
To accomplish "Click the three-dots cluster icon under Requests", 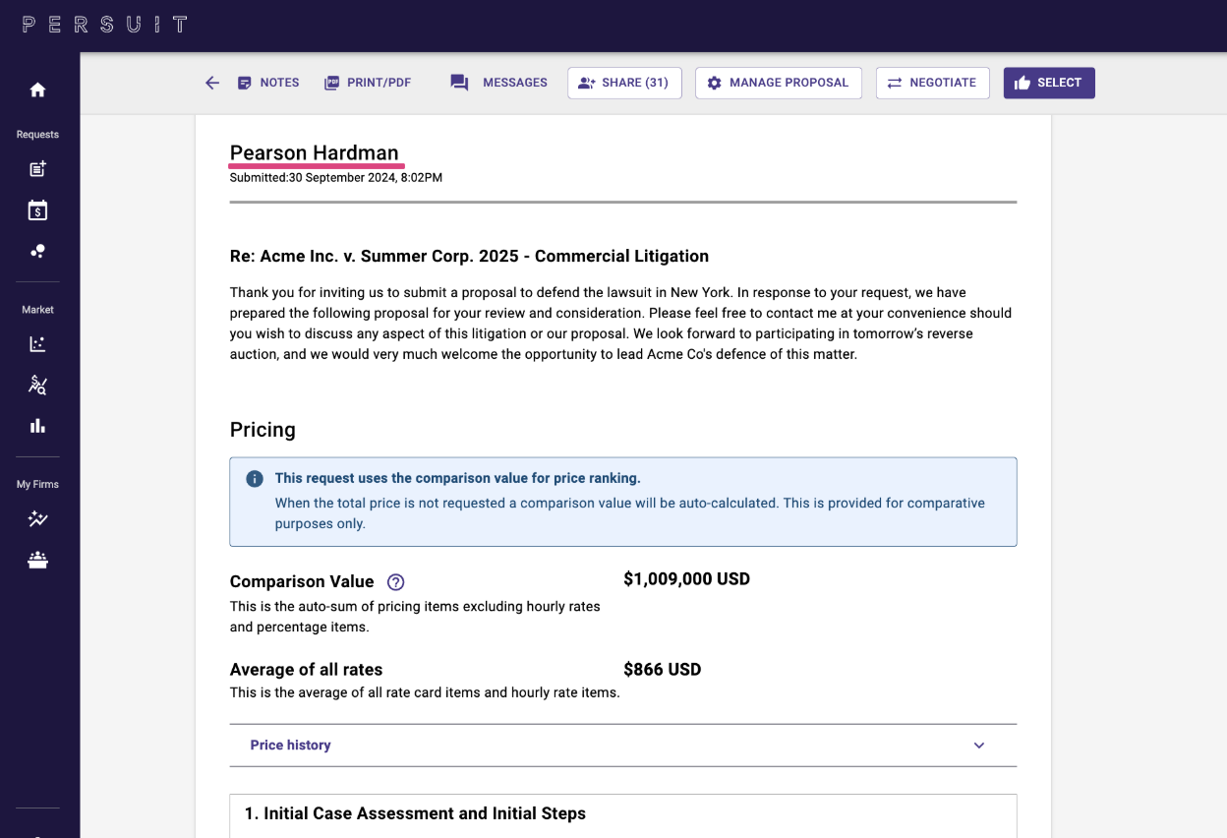I will (37, 252).
